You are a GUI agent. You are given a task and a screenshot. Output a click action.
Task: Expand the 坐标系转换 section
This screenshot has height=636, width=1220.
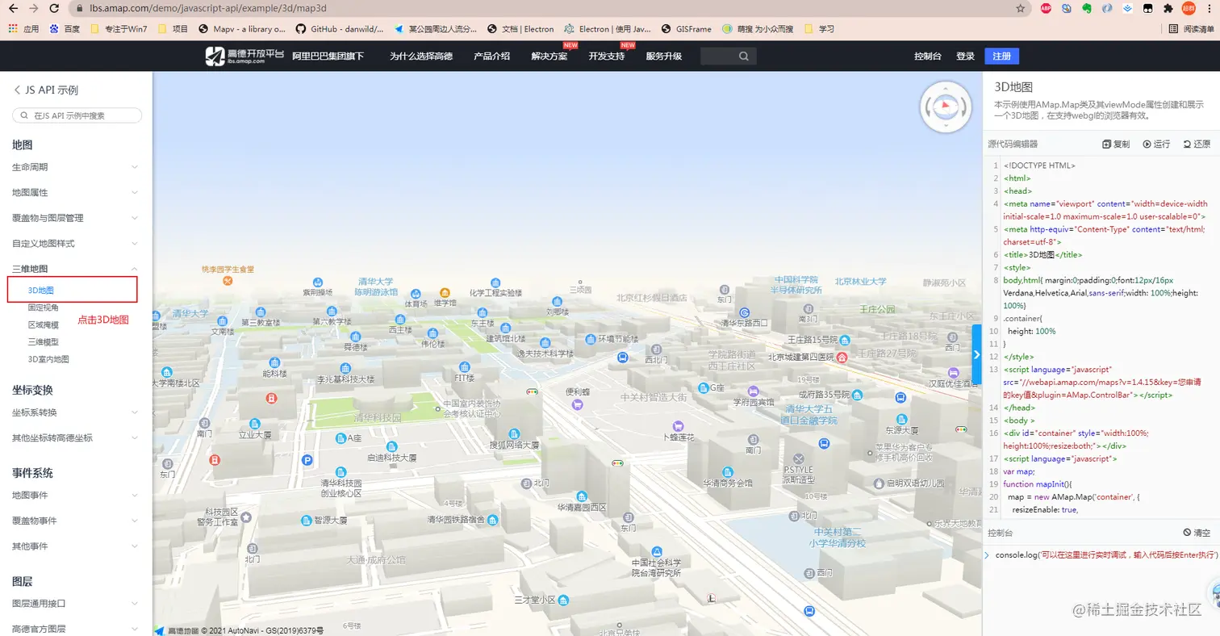(134, 412)
